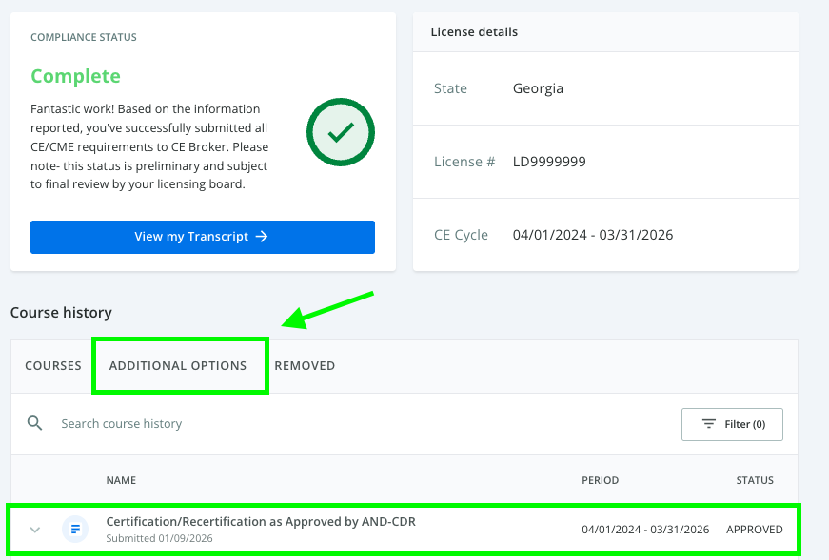Click the CE Cycle date range in License details

coord(592,235)
